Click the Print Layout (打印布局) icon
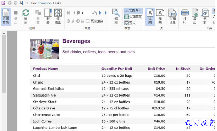This screenshot has height=131, width=217. (6, 17)
